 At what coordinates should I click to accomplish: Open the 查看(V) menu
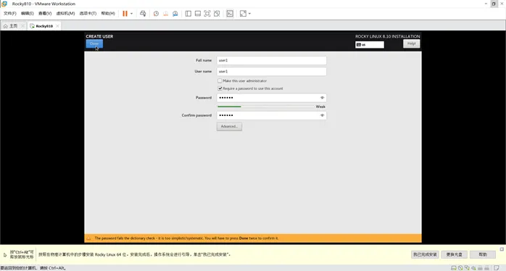click(x=45, y=13)
